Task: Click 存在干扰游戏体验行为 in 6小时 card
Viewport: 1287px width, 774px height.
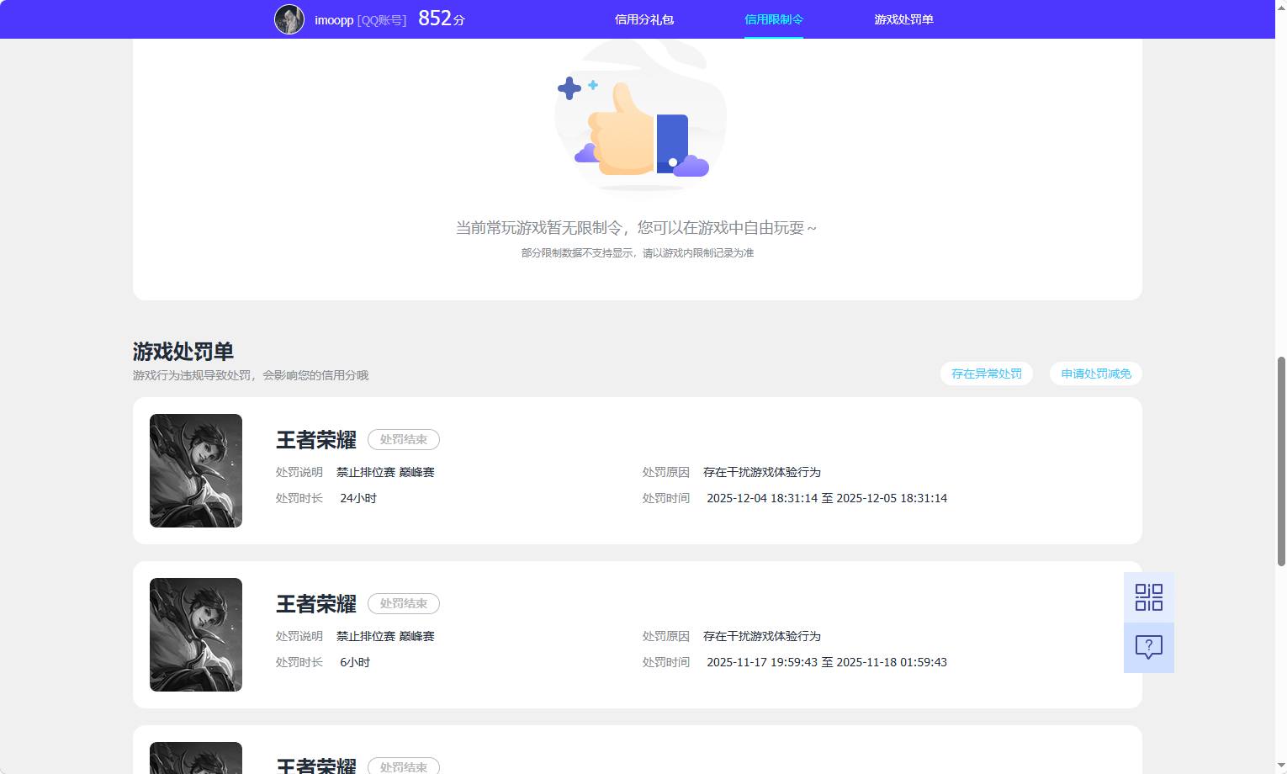Action: (762, 636)
